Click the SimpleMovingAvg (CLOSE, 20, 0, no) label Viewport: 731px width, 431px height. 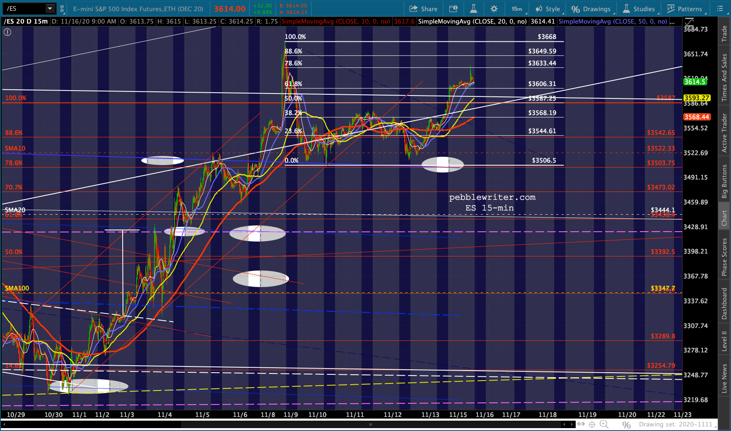473,21
